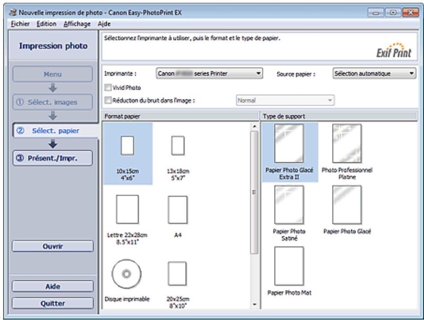Screen dimensions: 424x320
Task: Enable the Vivid Photo checkbox
Action: pyautogui.click(x=108, y=87)
